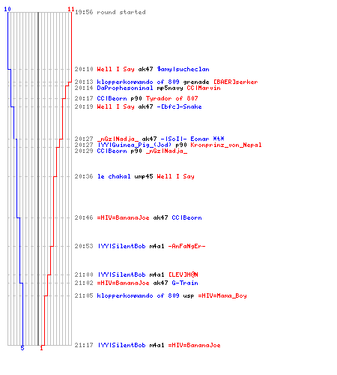Viewport: 337px width, 375px height.
Task: Select [LEV]H@N victim name
Action: 183,274
